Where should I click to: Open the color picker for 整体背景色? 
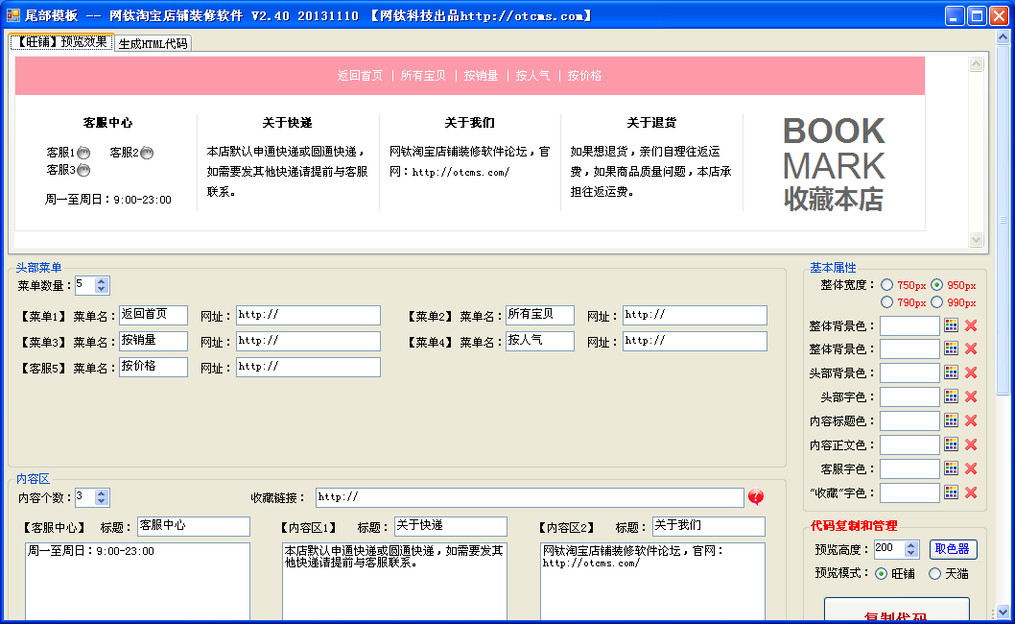[950, 324]
